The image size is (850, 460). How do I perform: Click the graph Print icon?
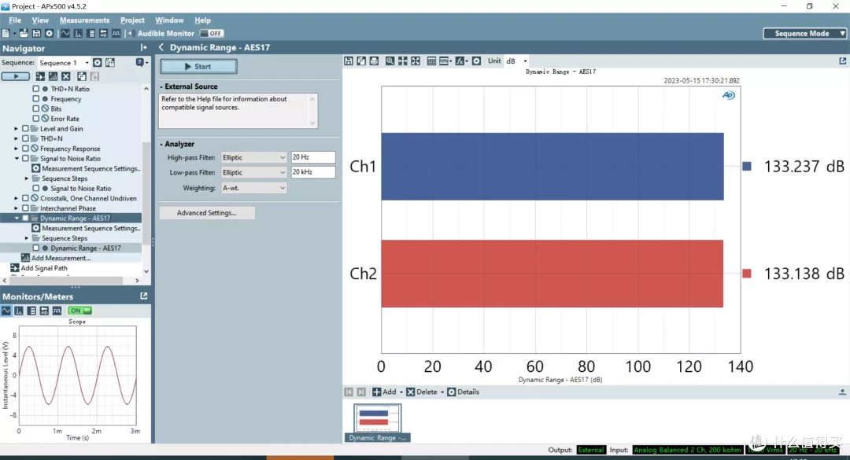coord(374,61)
